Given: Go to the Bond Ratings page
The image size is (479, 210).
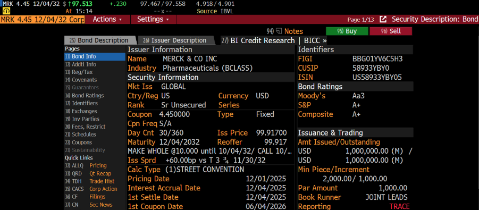Looking at the screenshot, I should (85, 95).
